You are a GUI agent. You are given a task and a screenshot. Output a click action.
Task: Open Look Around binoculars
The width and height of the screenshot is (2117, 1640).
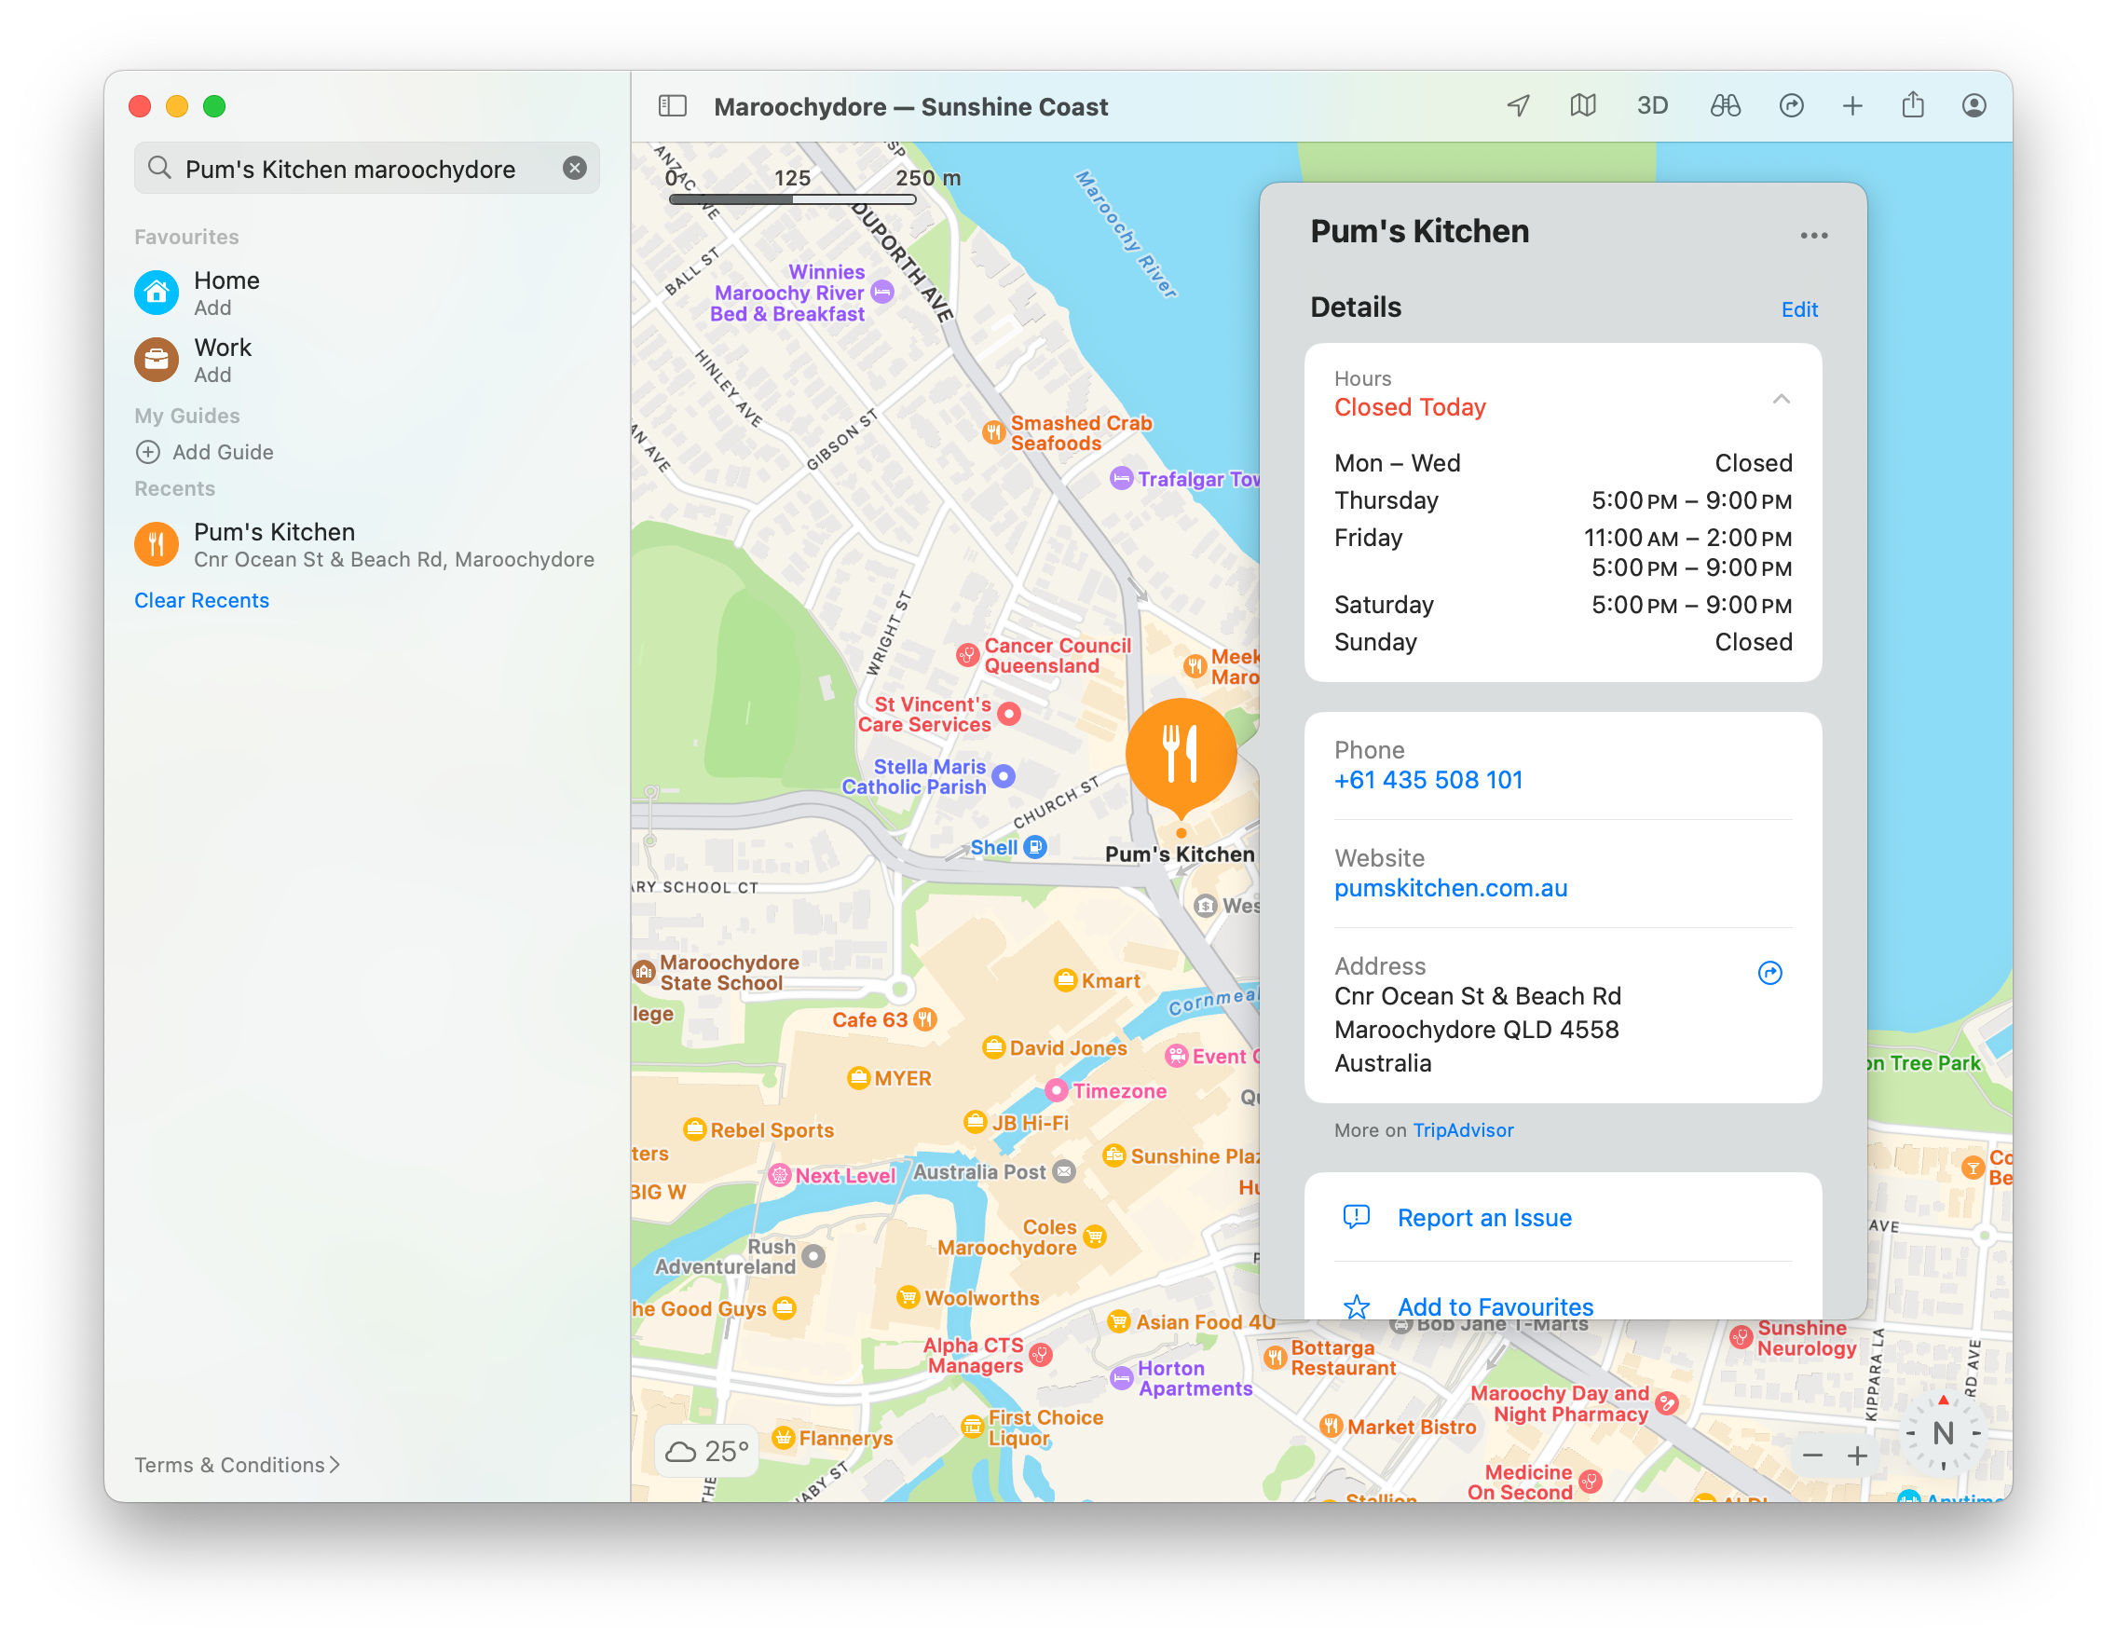point(1725,105)
